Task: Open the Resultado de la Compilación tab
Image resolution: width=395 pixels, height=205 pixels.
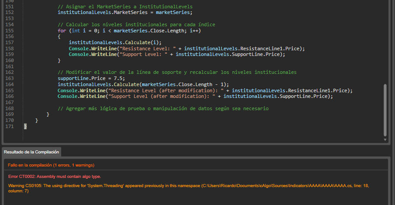Action: [x=31, y=152]
